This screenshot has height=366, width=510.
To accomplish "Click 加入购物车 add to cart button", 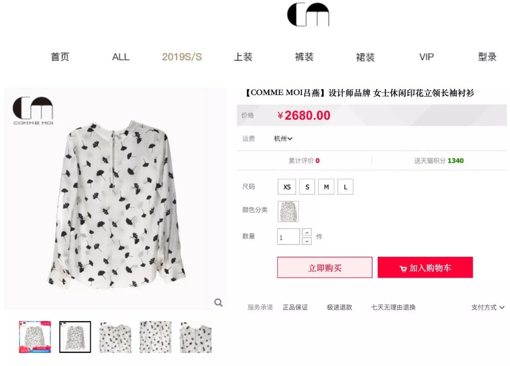I will pyautogui.click(x=425, y=268).
